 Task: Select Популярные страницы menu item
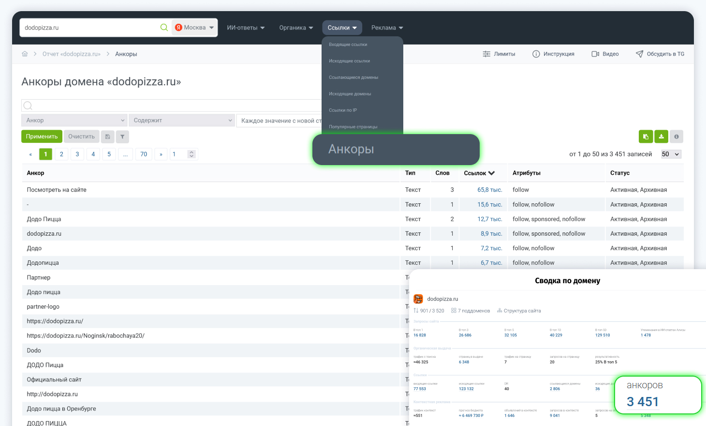pyautogui.click(x=353, y=127)
